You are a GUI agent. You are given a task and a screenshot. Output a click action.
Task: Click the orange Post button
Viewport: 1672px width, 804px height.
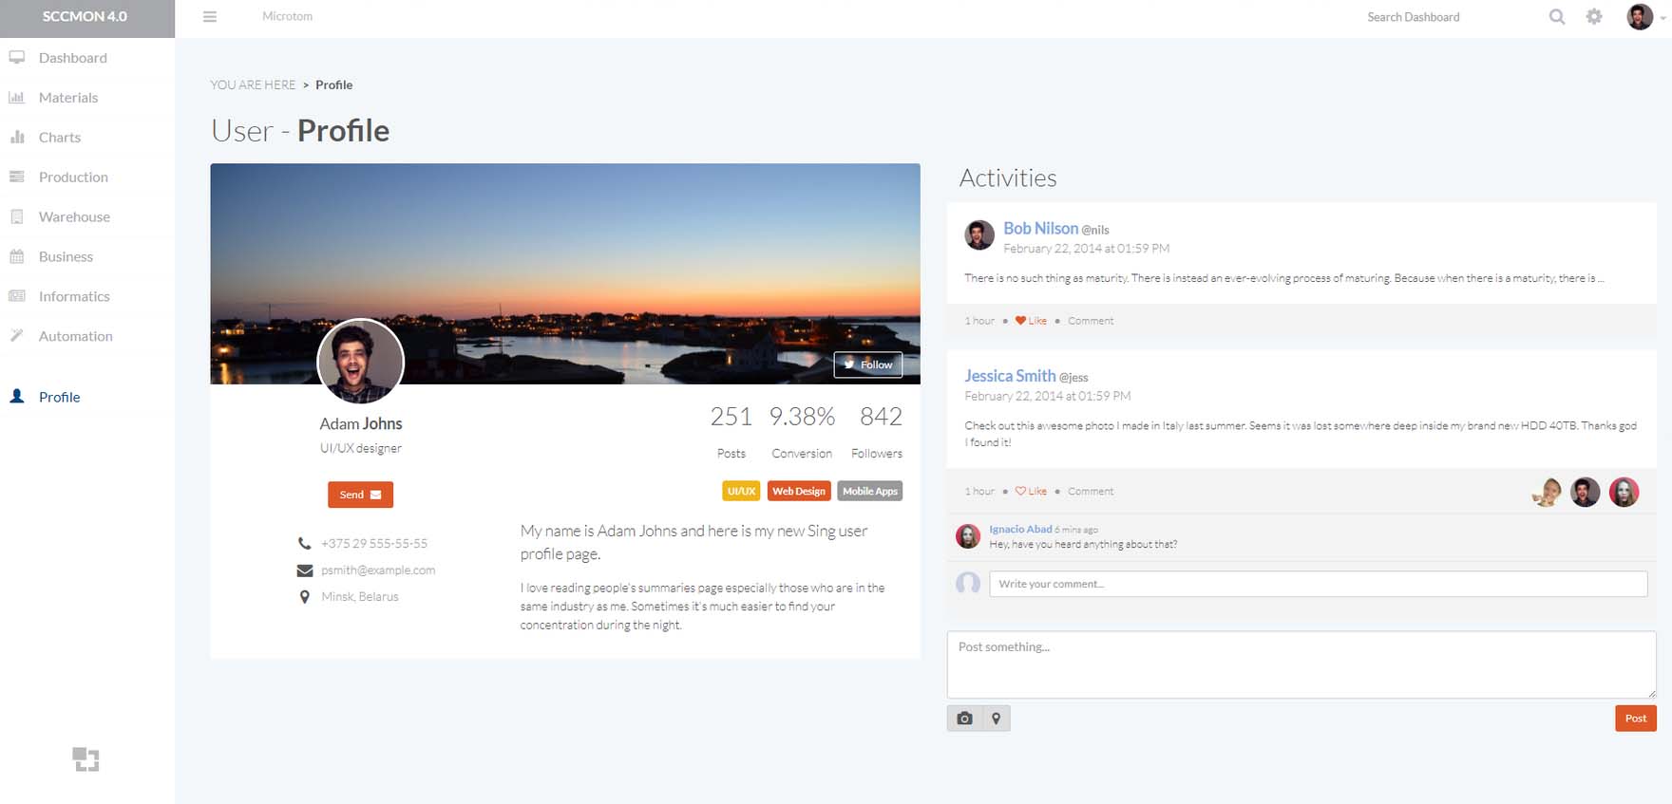pos(1636,719)
